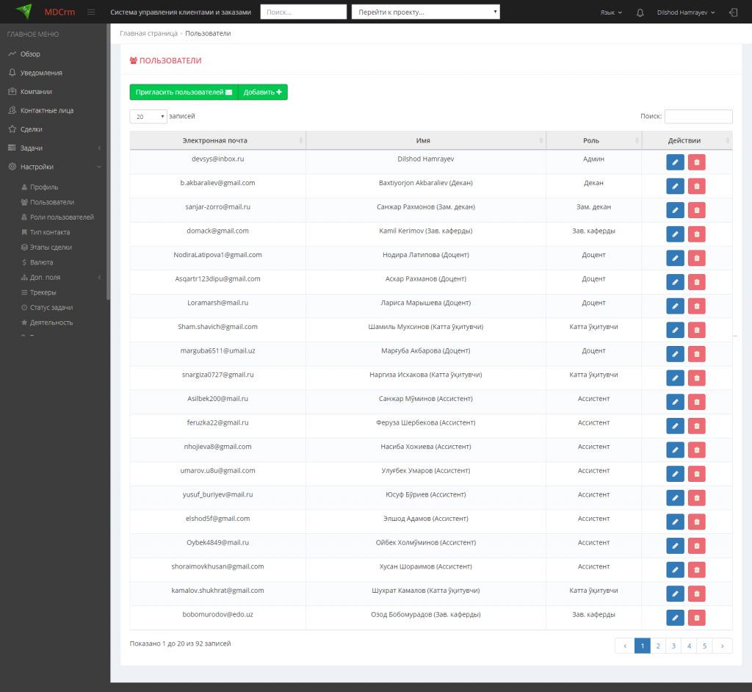752x692 pixels.
Task: Open the Язык language dropdown
Action: pyautogui.click(x=611, y=12)
